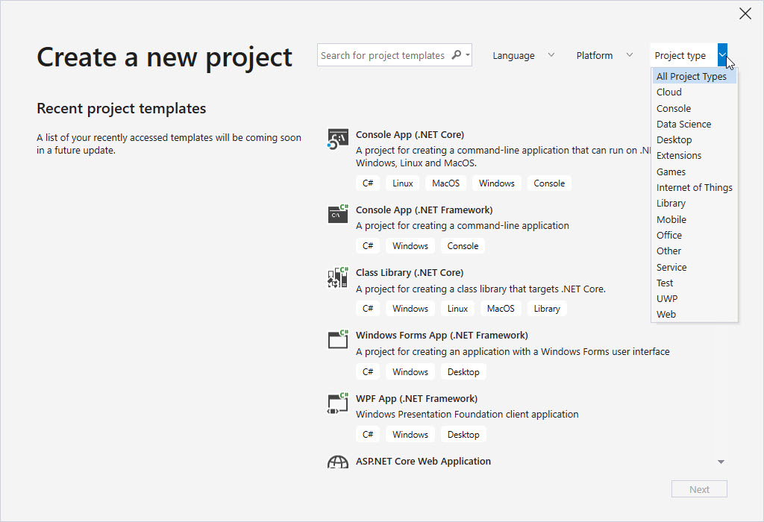
Task: Select Windows Forms App (.NET Framework) title
Action: point(442,335)
